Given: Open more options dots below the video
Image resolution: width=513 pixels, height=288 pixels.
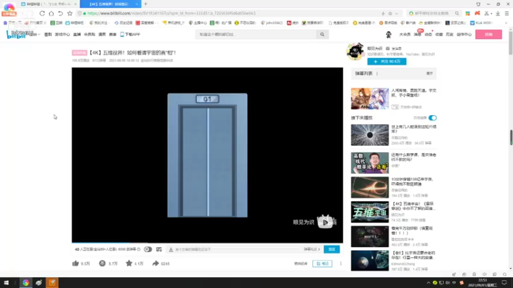Looking at the screenshot, I should [341, 264].
